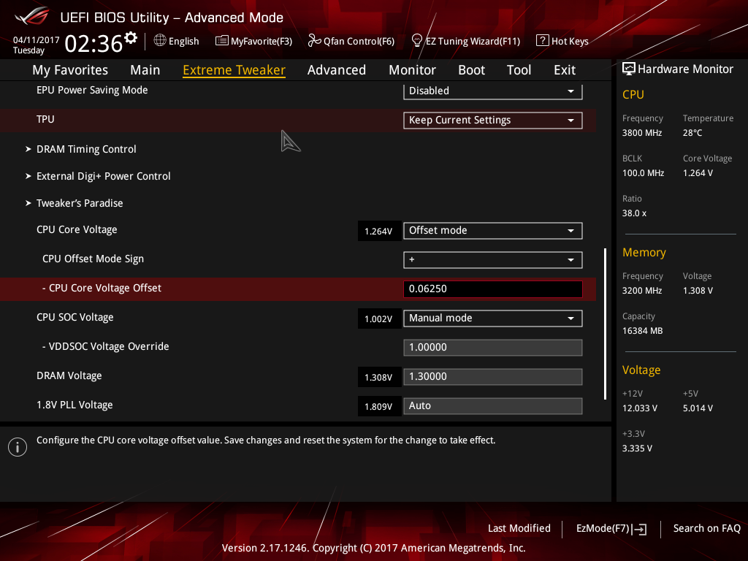
Task: Click the 04/11/2017 date display
Action: (x=37, y=40)
